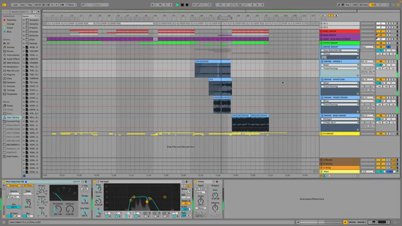Toggle the External sidechain button in compressor

pyautogui.click(x=14, y=186)
